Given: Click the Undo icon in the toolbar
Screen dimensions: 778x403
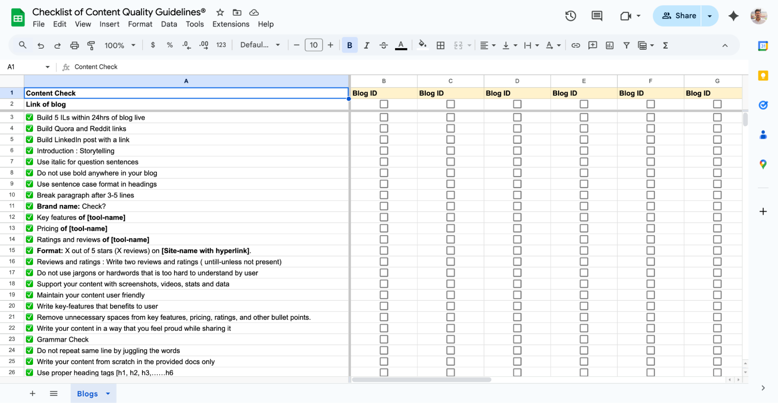Looking at the screenshot, I should (x=40, y=45).
